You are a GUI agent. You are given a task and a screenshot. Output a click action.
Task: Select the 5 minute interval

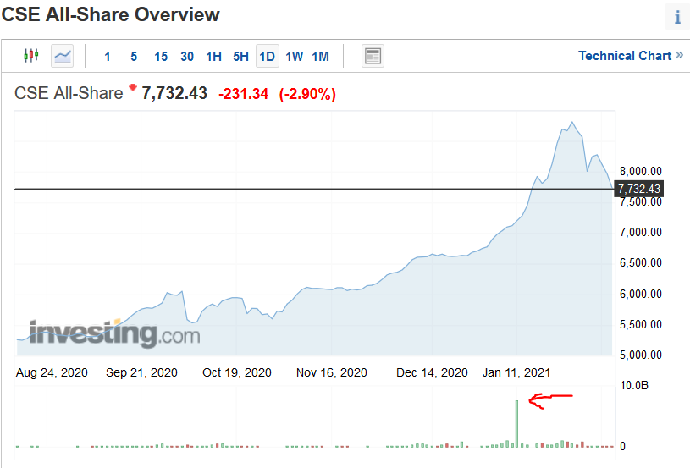(134, 57)
